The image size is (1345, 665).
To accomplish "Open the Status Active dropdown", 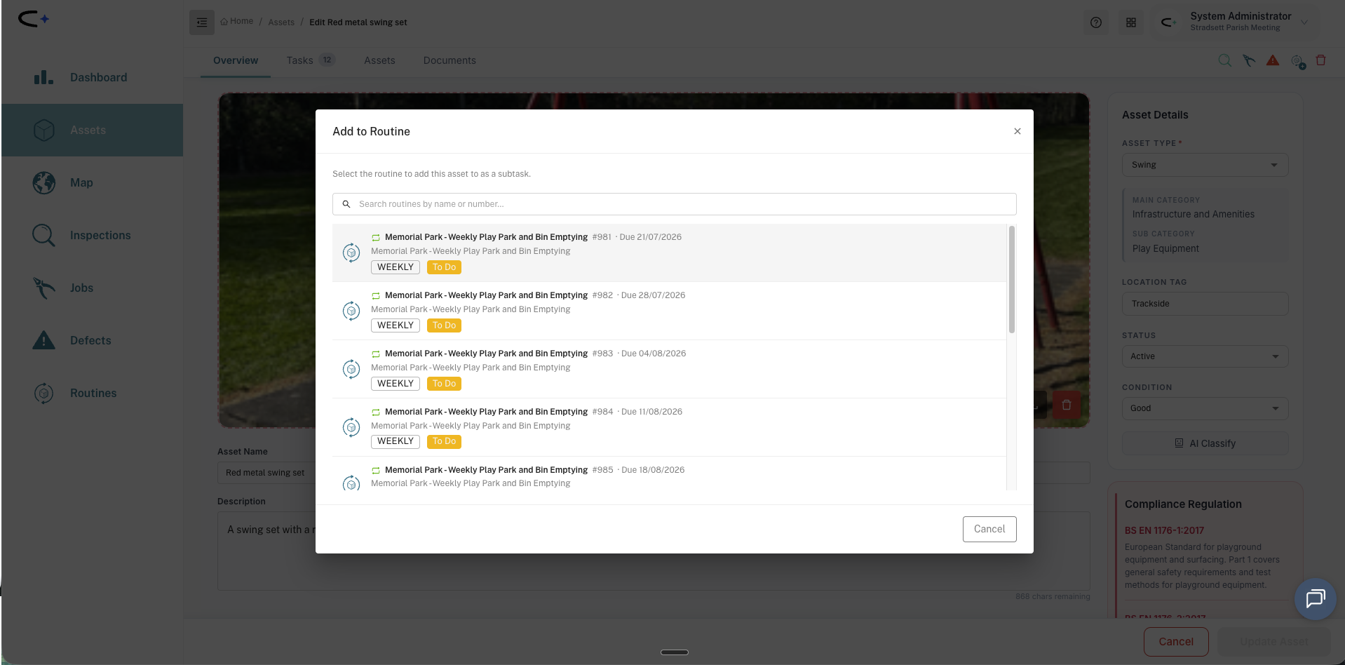I will (x=1205, y=356).
